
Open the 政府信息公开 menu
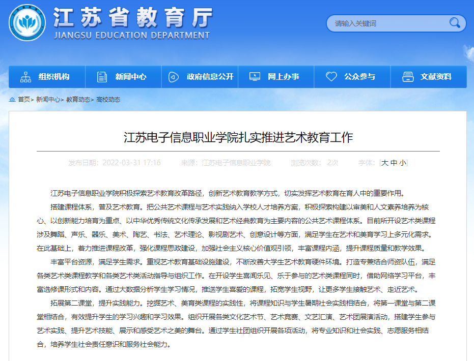coord(200,77)
